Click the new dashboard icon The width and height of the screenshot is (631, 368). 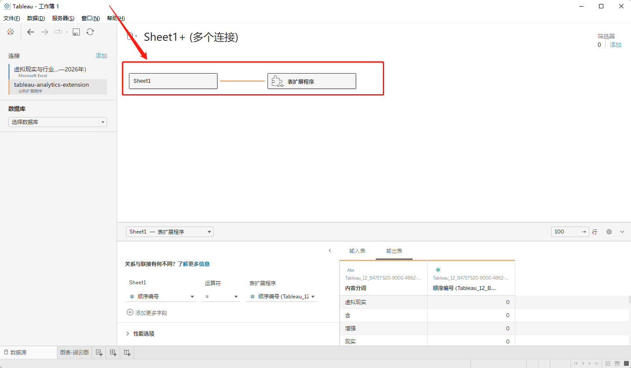113,352
